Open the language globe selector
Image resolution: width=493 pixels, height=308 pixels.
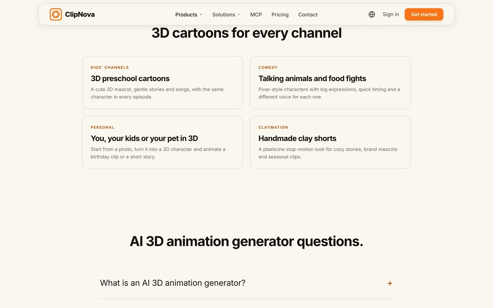click(372, 14)
